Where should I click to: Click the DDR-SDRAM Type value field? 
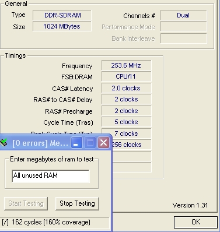tap(62, 15)
